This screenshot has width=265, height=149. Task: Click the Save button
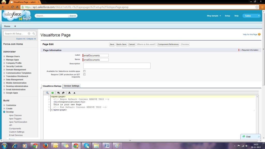point(112,44)
